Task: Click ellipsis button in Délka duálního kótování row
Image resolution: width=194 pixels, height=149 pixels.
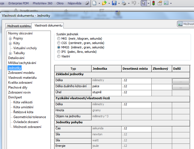Action: [181, 87]
